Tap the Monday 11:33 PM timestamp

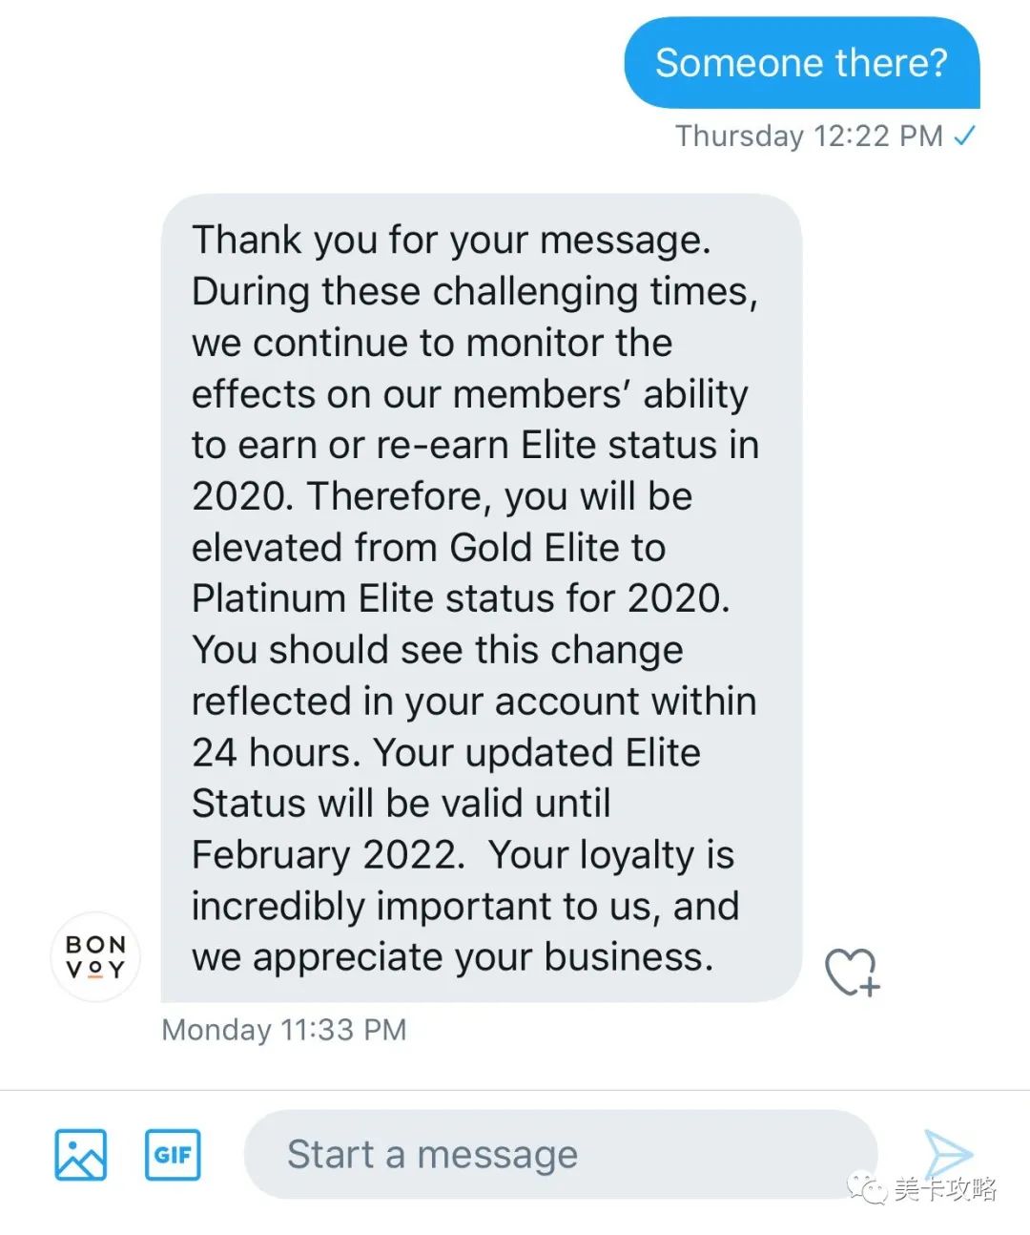284,1030
